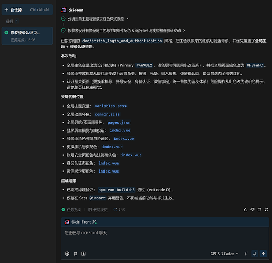Open index.vue link for 登录页角色弹窗与协议区

[124, 138]
